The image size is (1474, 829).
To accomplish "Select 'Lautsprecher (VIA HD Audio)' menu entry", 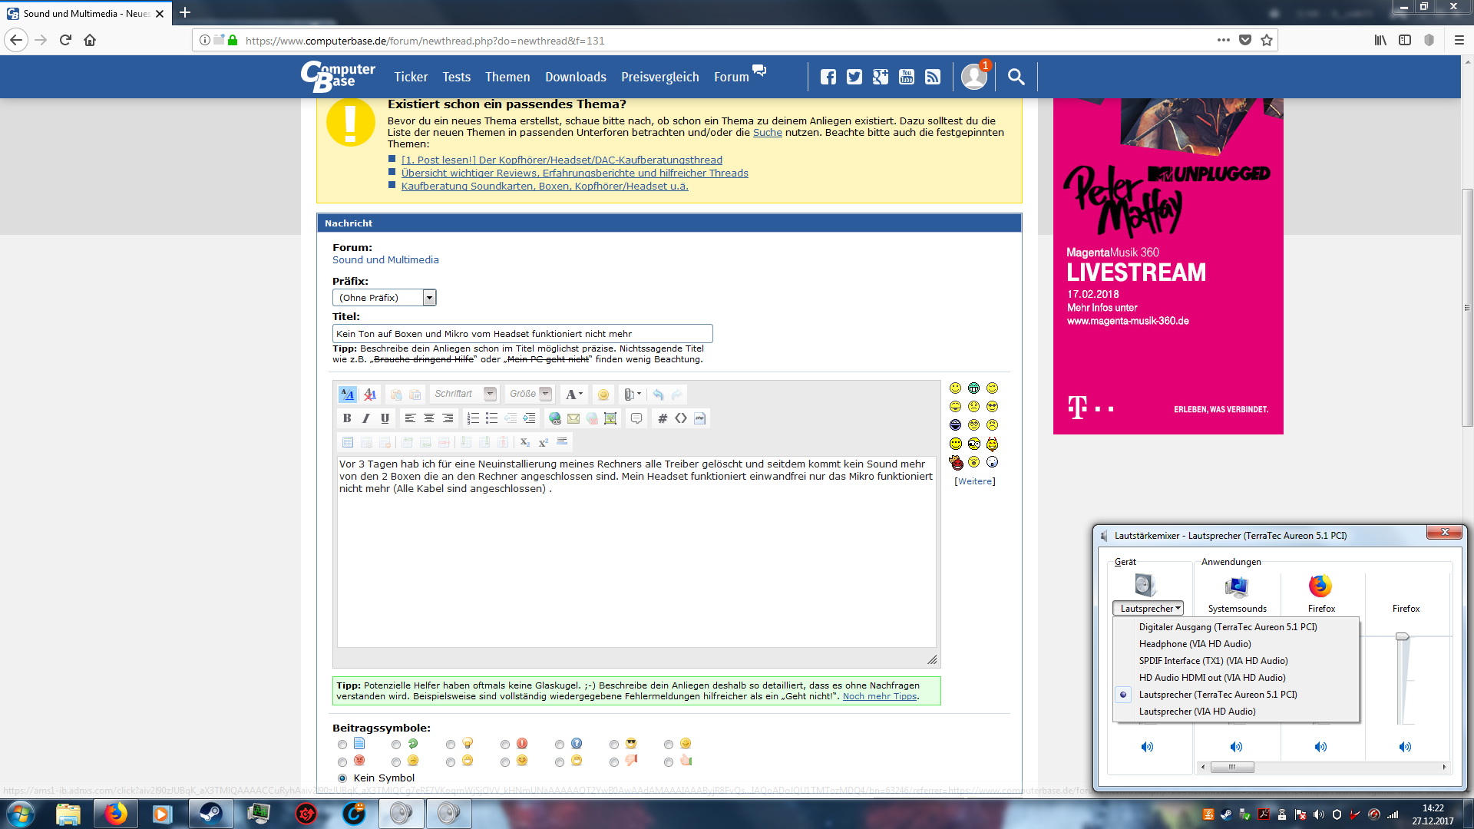I will (x=1197, y=712).
